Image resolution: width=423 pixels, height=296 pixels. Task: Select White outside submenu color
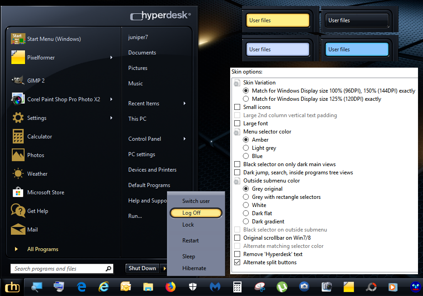(246, 205)
